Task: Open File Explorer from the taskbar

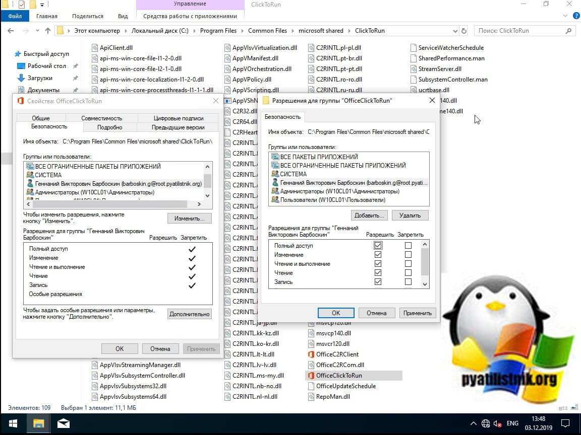Action: pos(39,423)
